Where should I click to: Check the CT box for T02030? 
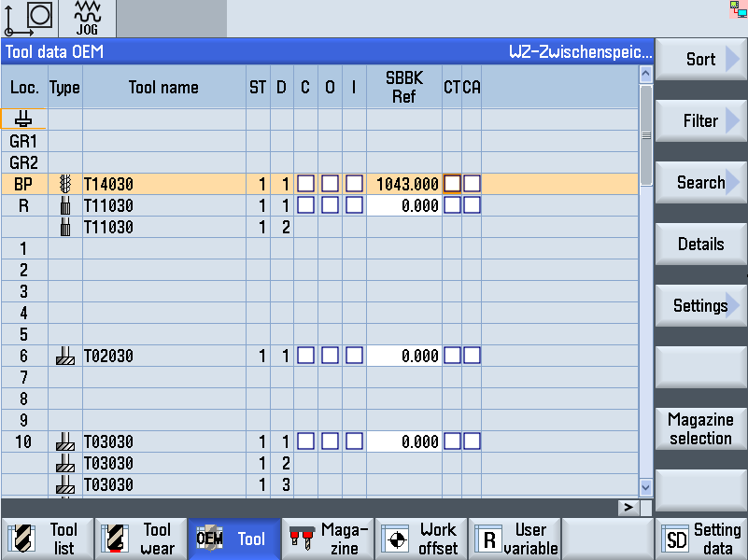click(x=452, y=356)
